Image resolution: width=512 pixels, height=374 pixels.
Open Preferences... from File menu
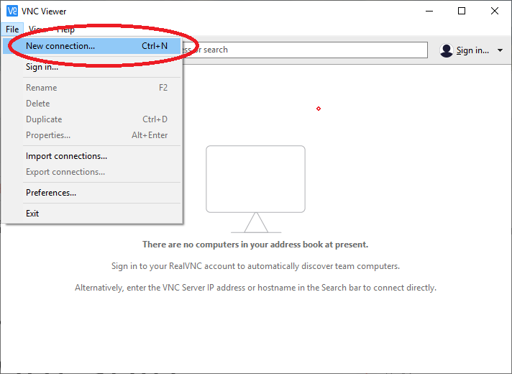pos(92,193)
